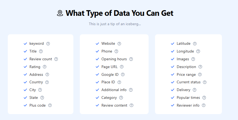Click the help icon next to Delivery
This screenshot has width=238, height=120.
click(195, 90)
